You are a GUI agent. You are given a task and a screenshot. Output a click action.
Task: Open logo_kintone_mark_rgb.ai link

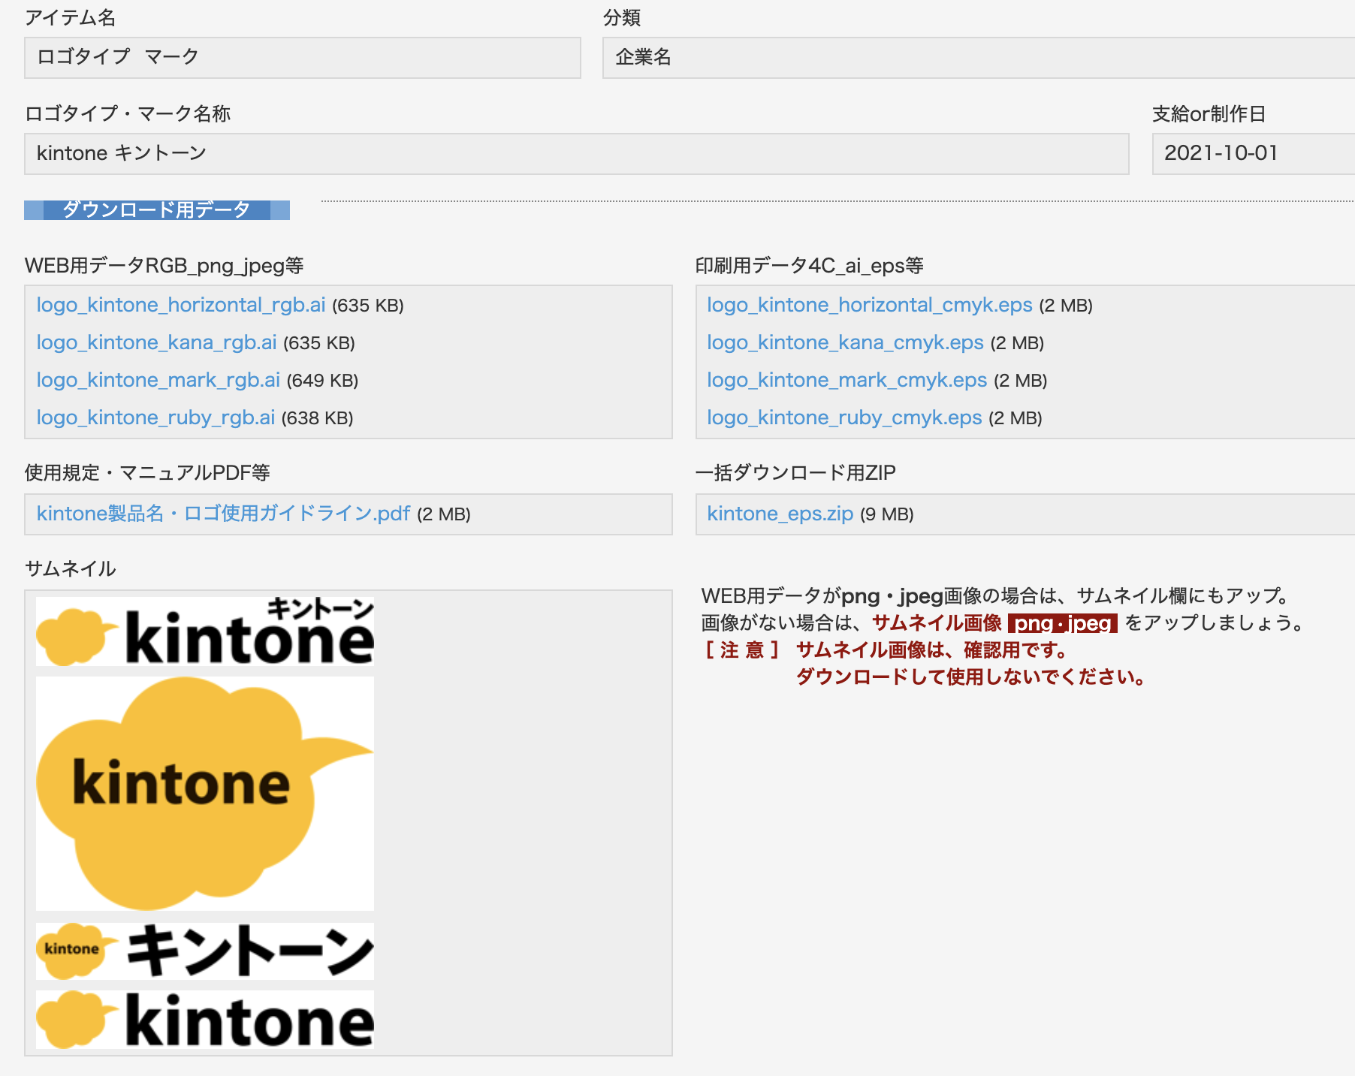[x=158, y=380]
